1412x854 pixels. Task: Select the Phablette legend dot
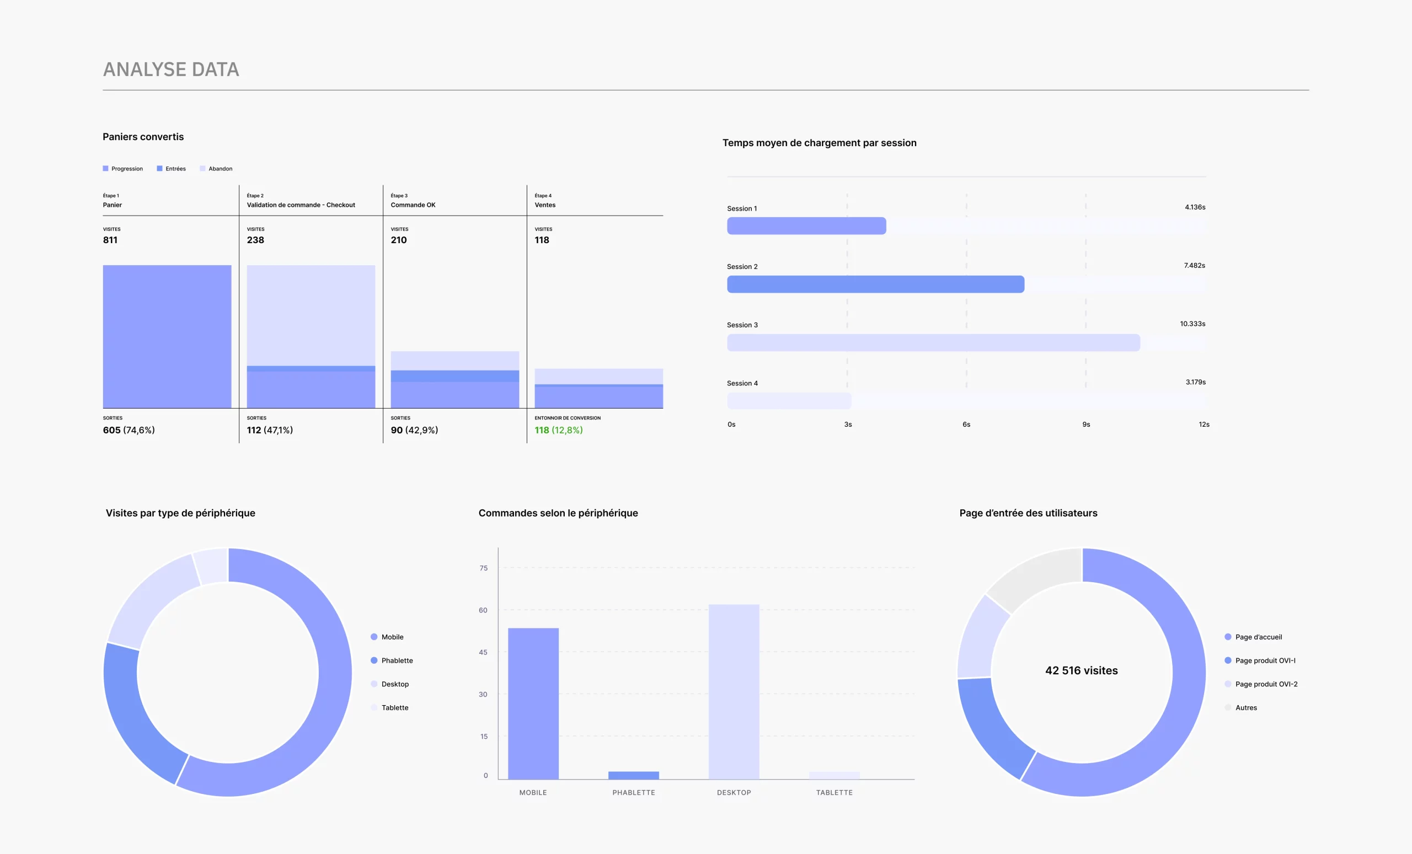click(x=376, y=660)
